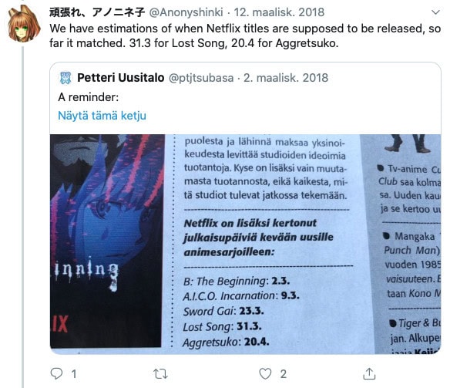Open the 12. maalisk. 2018 timestamp

[x=279, y=12]
